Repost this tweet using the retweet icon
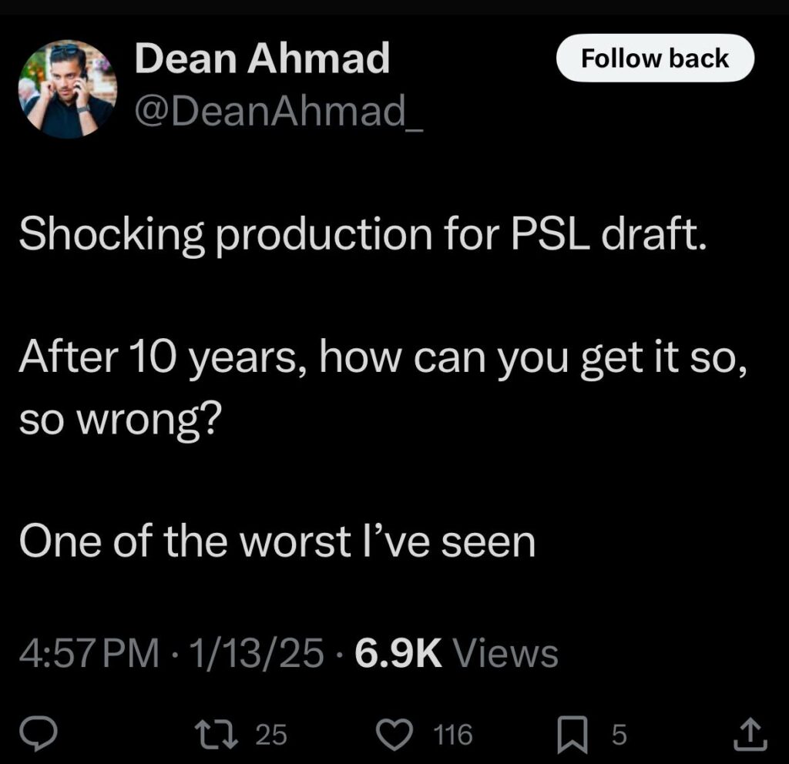789x764 pixels. tap(229, 733)
